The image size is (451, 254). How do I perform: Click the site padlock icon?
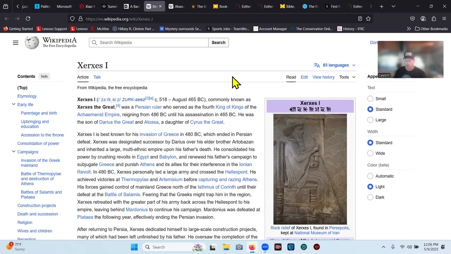coord(80,19)
